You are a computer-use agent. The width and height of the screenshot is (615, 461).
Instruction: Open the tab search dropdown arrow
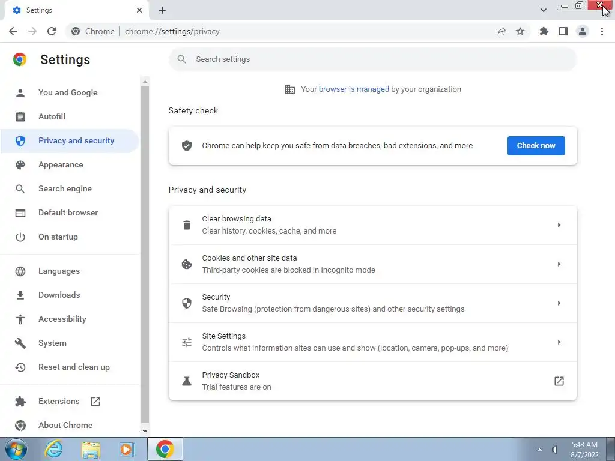point(543,10)
